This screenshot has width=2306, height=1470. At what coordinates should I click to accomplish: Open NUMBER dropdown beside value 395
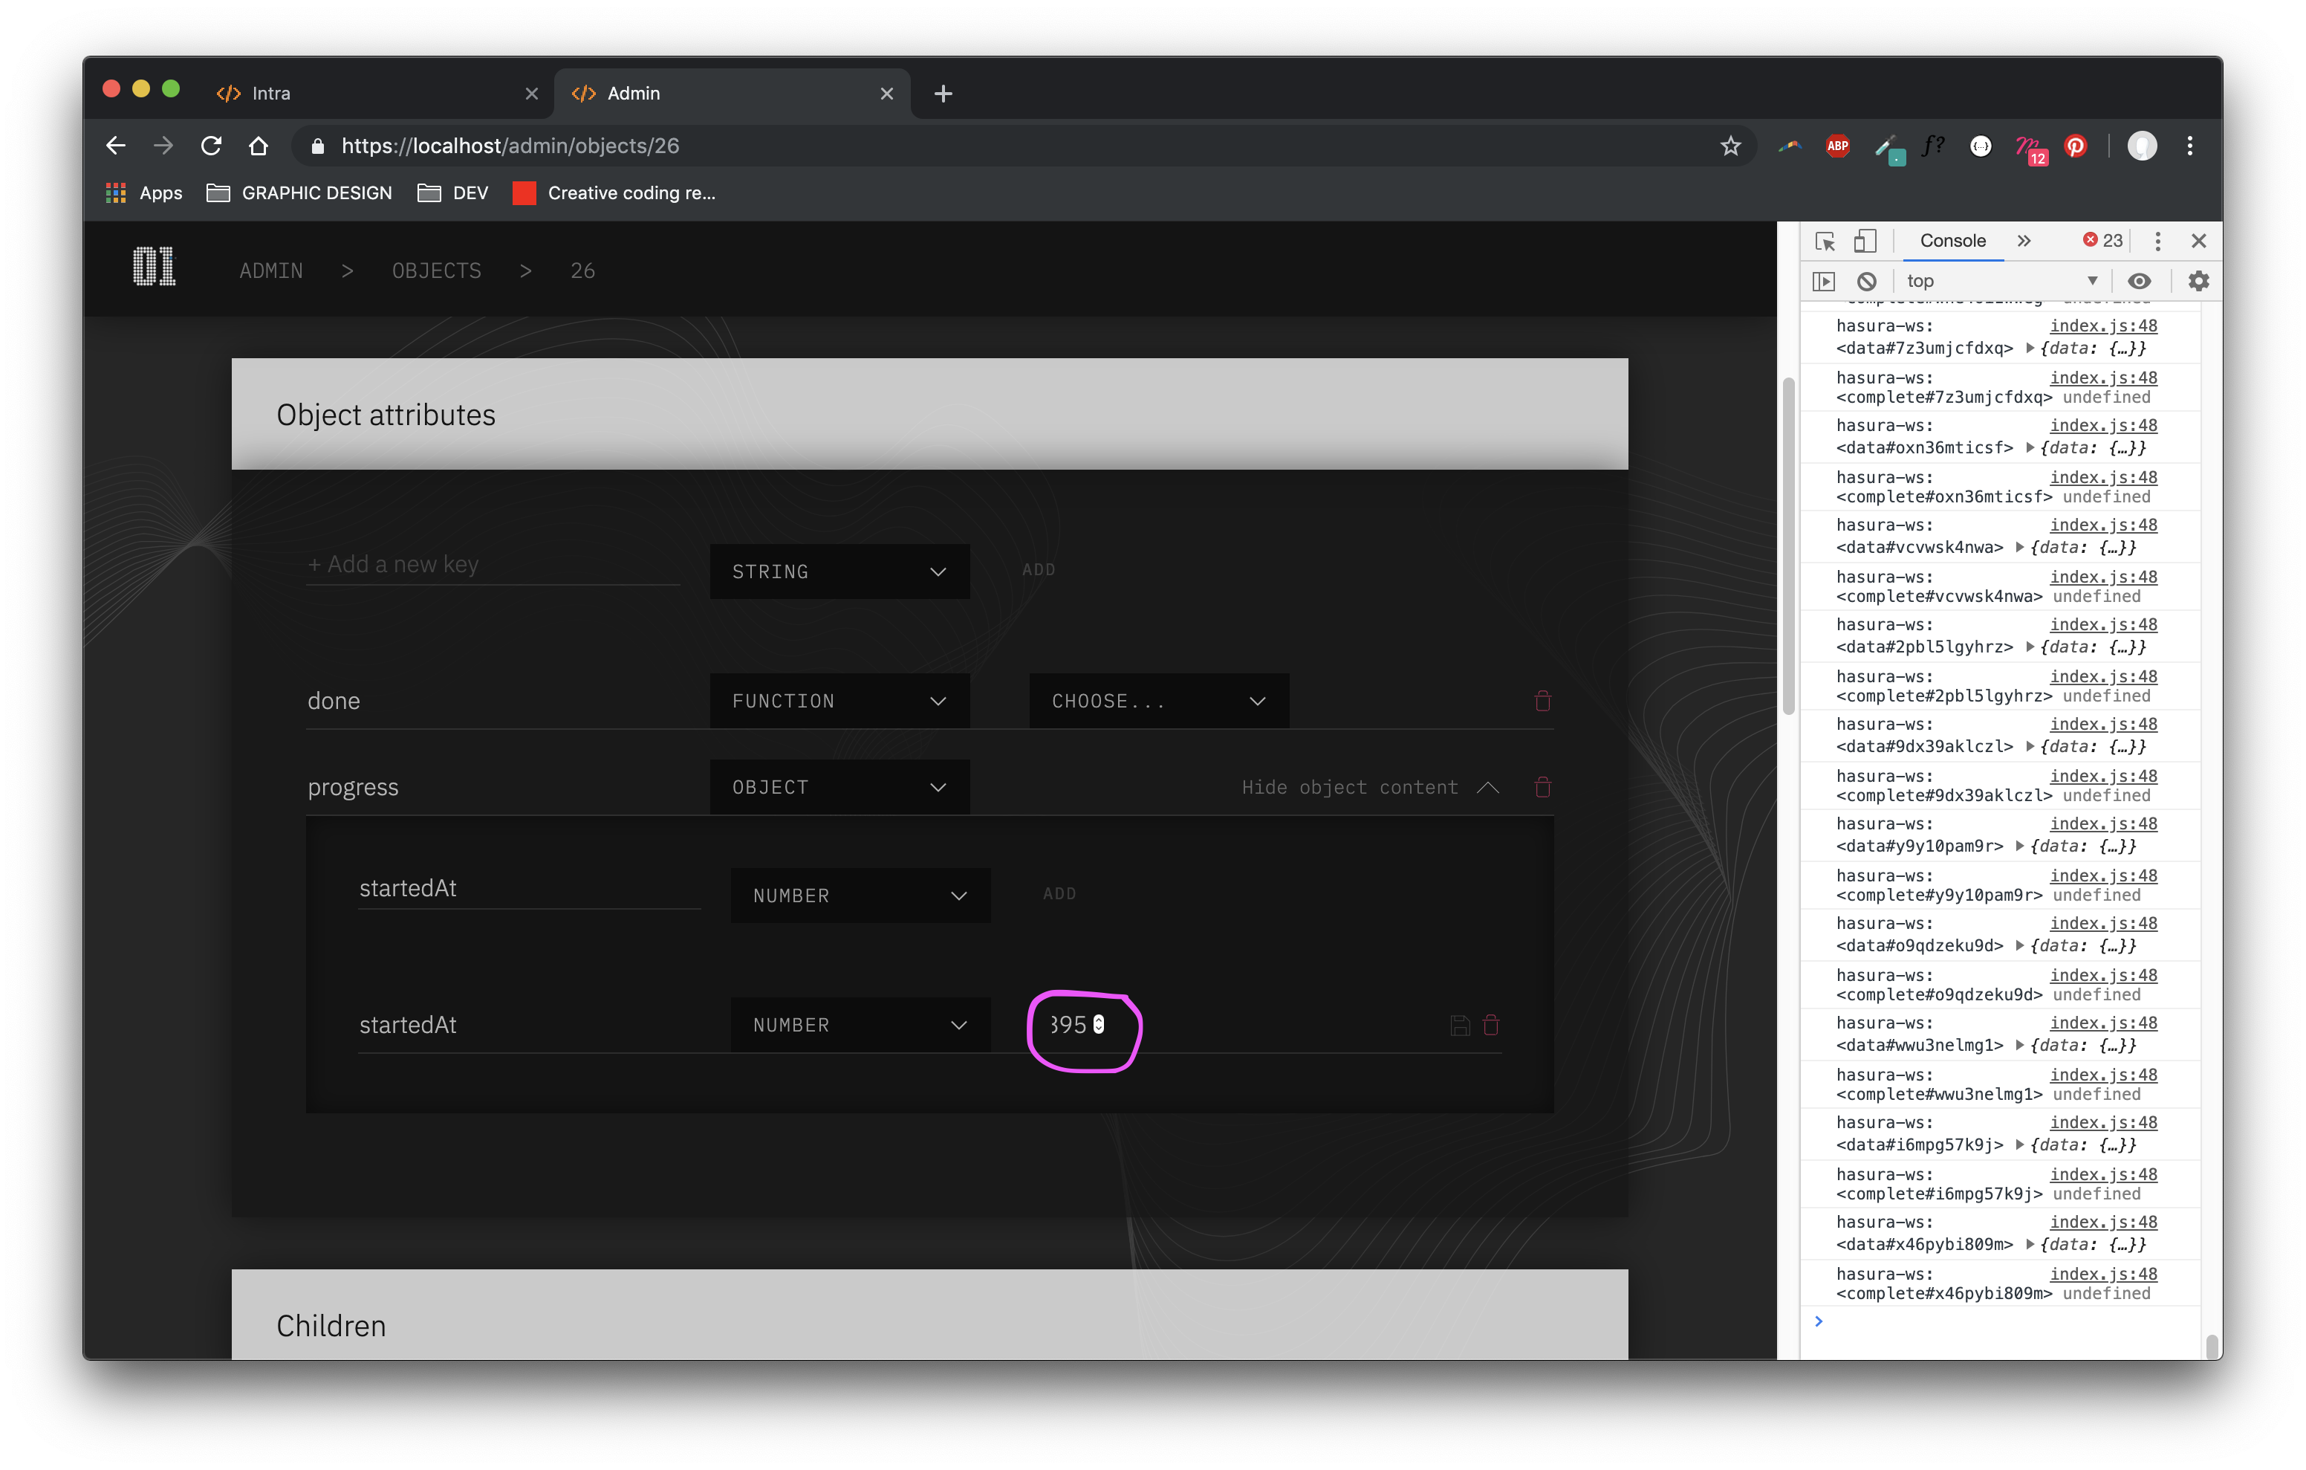860,1026
